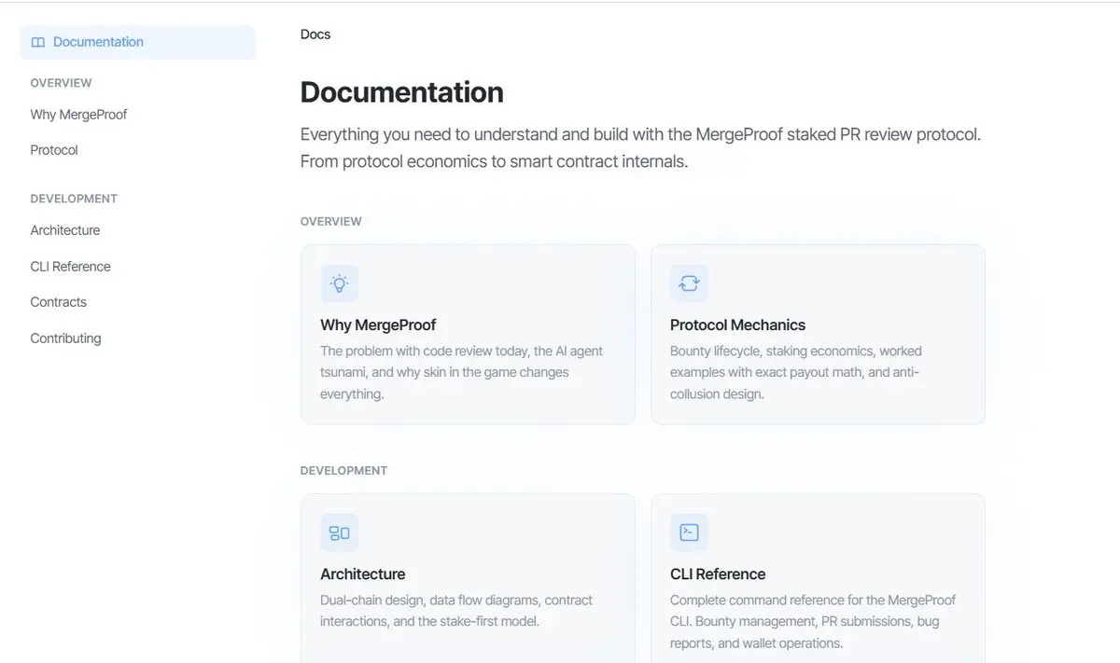Click the OVERVIEW label in the sidebar
This screenshot has height=663, width=1120.
pyautogui.click(x=61, y=83)
